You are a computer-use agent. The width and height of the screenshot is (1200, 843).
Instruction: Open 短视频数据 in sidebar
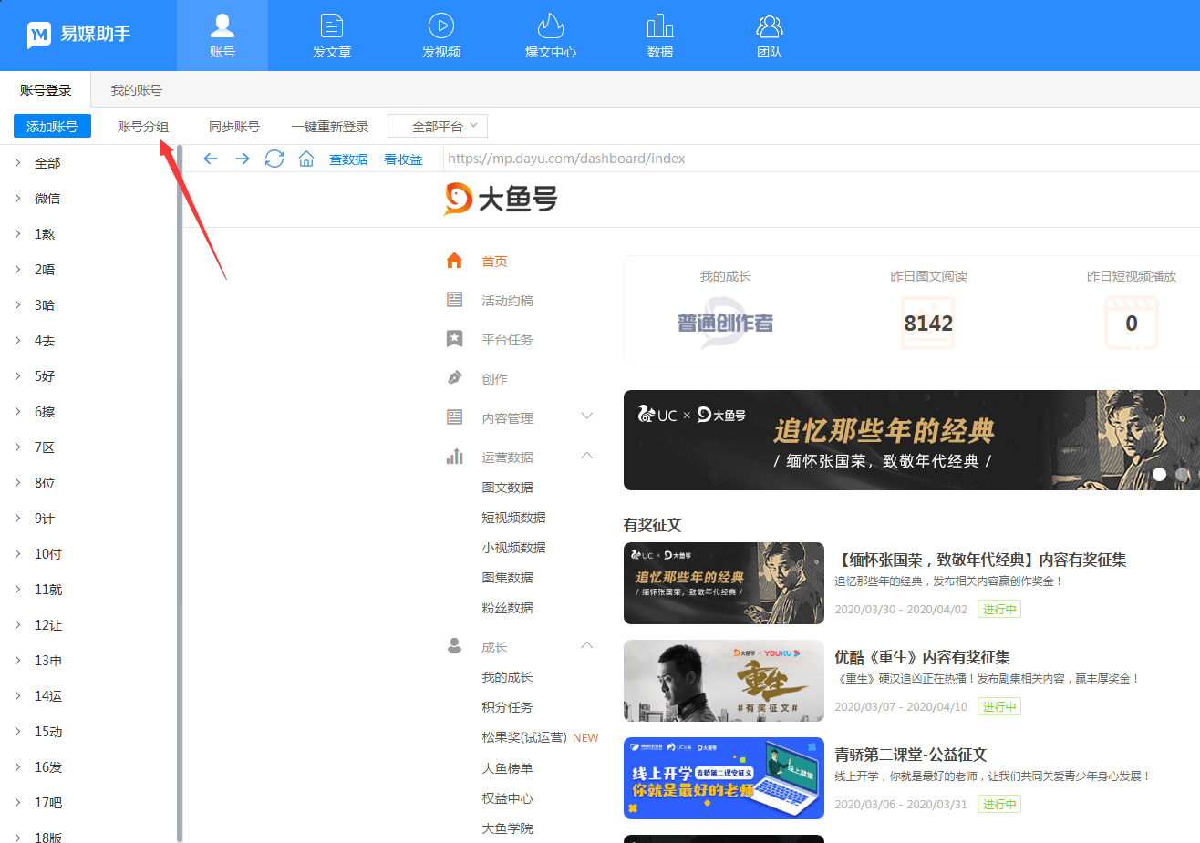pyautogui.click(x=513, y=518)
